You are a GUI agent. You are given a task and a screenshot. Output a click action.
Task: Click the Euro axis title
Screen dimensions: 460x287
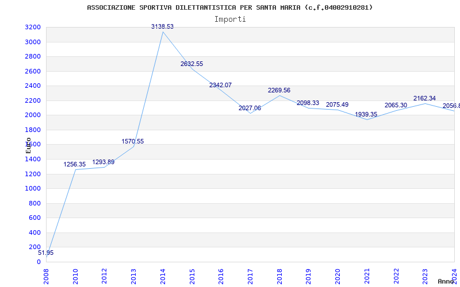(x=28, y=146)
